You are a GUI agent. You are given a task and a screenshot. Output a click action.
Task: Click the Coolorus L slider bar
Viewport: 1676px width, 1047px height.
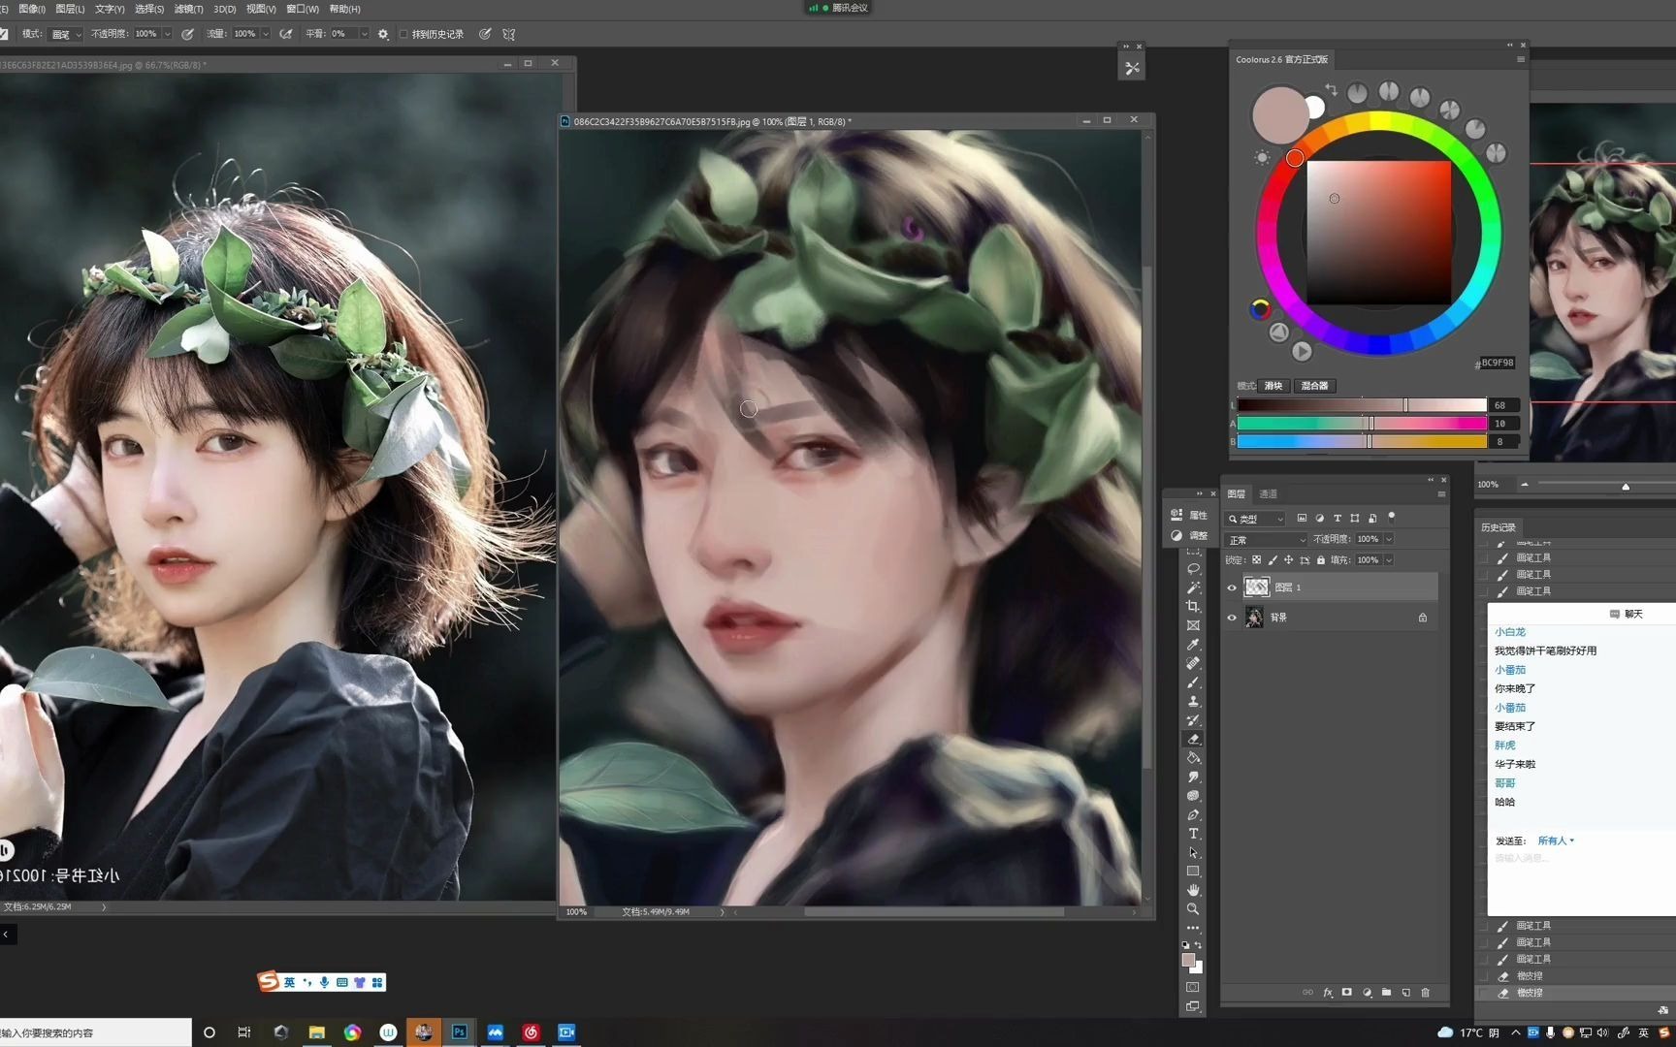point(1361,405)
